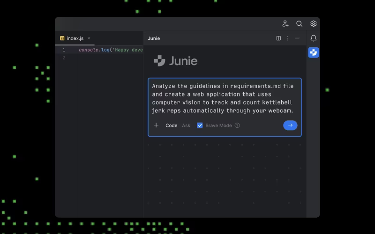Open search with the magnifier icon
This screenshot has width=375, height=234.
[299, 24]
